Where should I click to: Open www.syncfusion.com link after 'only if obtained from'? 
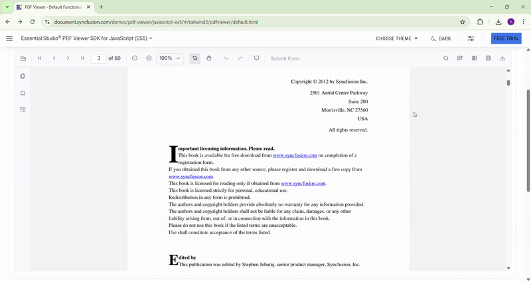click(303, 184)
